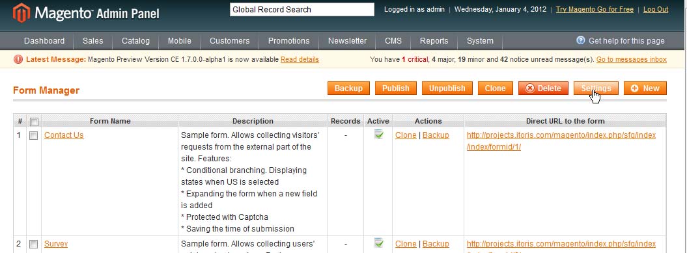Click the Active column header

(378, 121)
